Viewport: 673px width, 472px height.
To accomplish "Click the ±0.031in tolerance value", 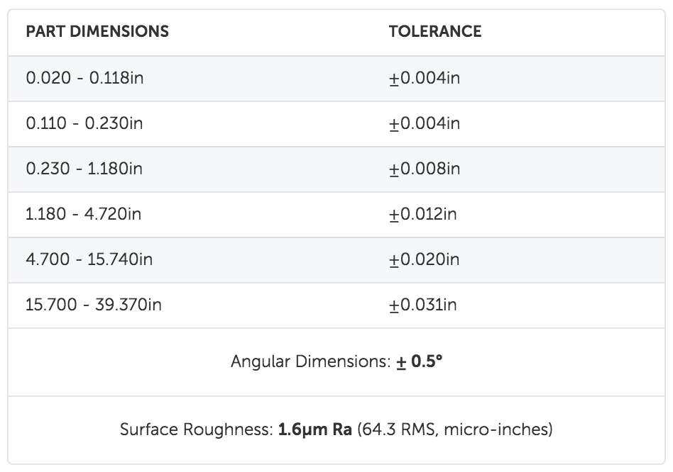I will click(x=423, y=305).
